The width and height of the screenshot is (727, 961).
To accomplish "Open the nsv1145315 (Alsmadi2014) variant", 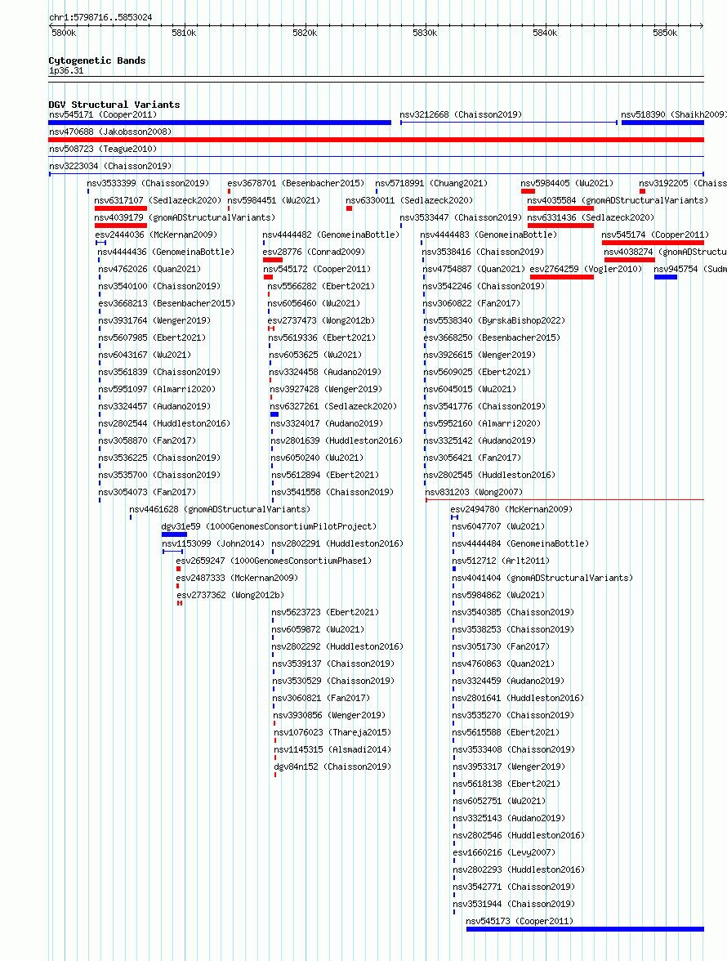I will 332,749.
